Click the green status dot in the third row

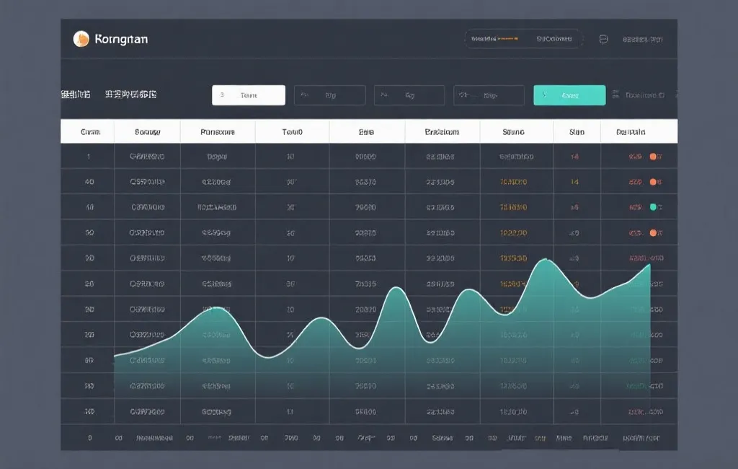click(654, 207)
